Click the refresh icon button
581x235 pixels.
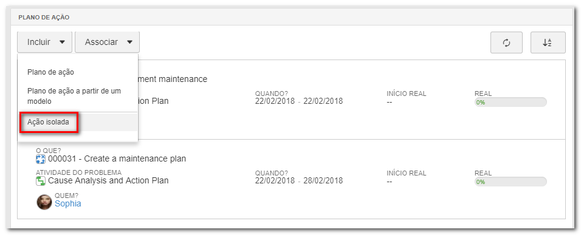tap(506, 43)
